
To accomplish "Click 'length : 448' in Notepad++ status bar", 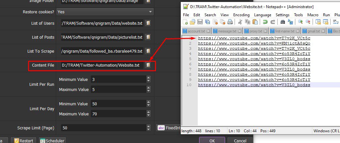I will click(191, 131).
